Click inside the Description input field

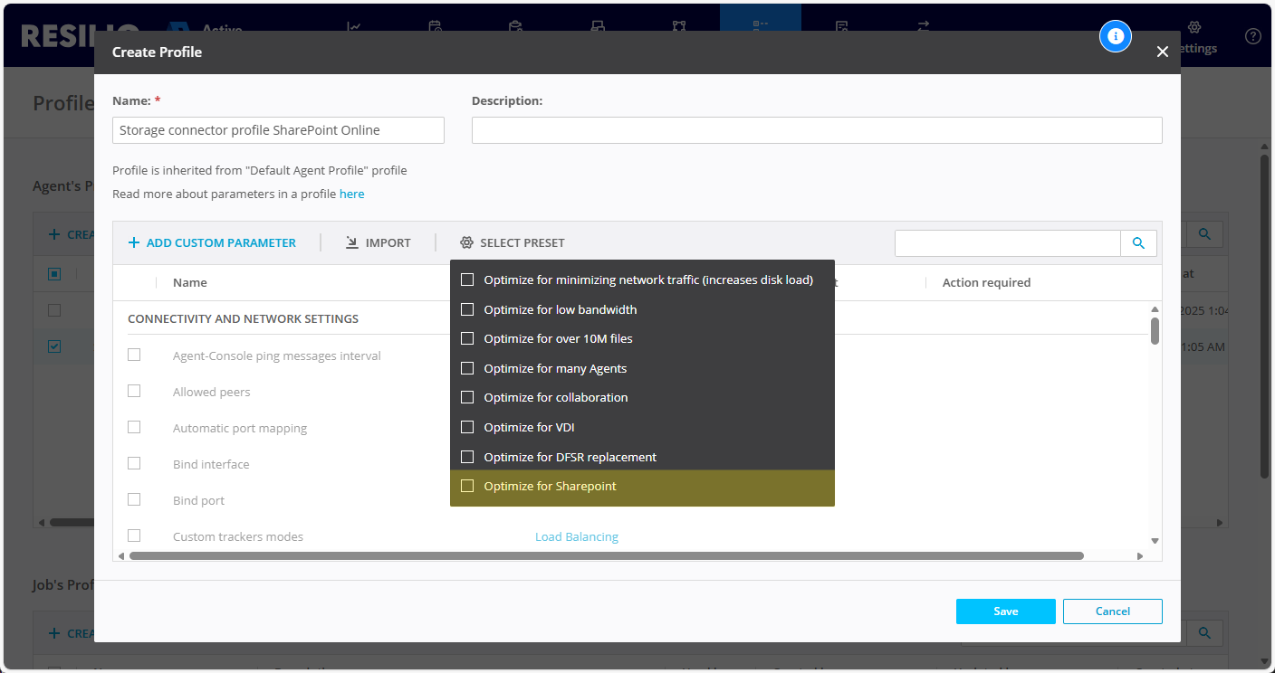click(x=815, y=130)
